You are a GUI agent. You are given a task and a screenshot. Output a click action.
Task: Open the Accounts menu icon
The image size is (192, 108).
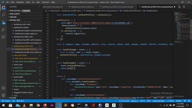click(3, 88)
